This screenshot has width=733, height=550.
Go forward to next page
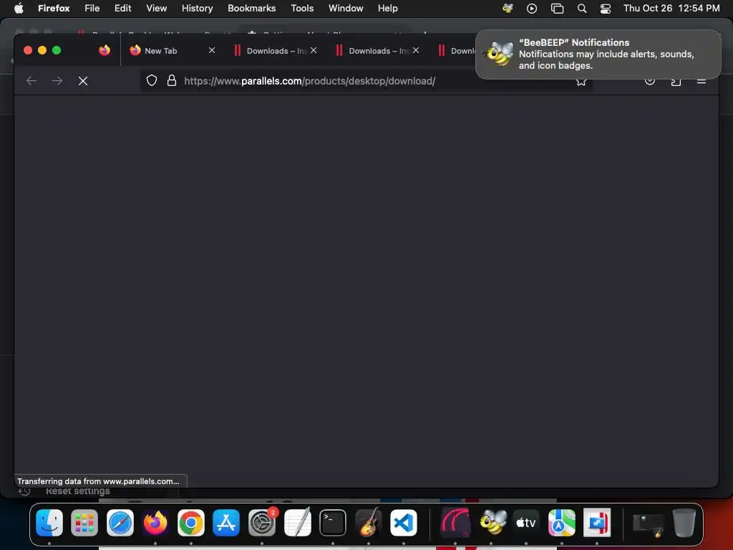coord(57,81)
